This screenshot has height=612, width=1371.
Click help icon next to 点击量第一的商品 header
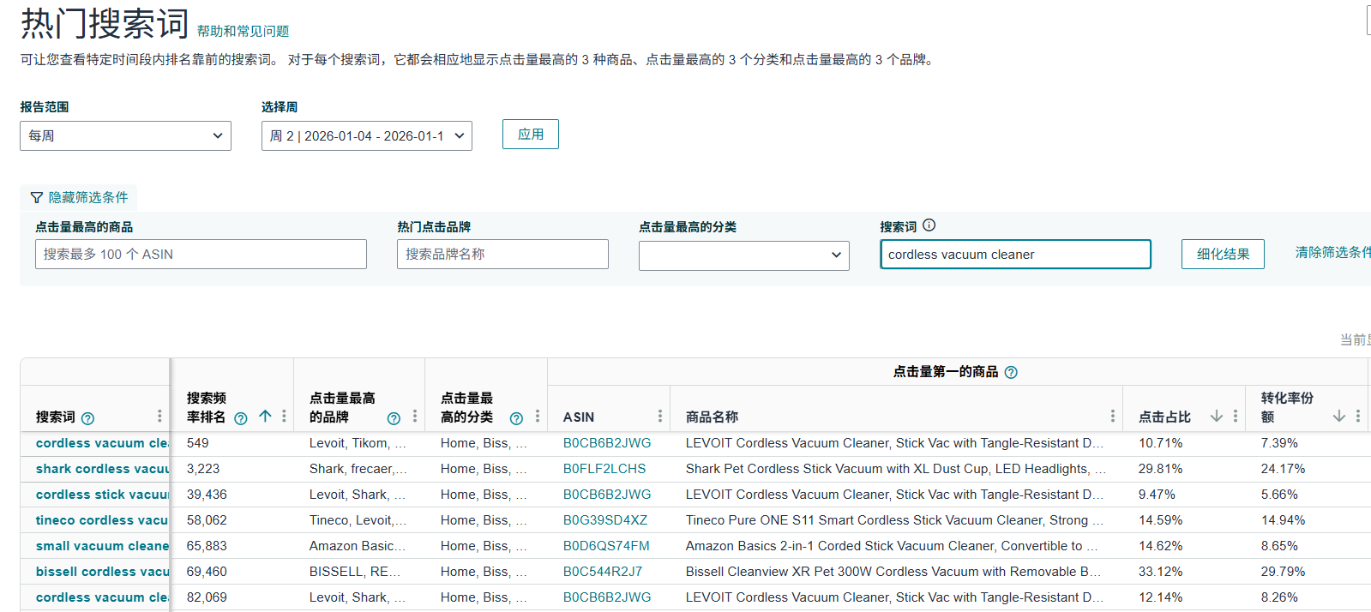1011,372
